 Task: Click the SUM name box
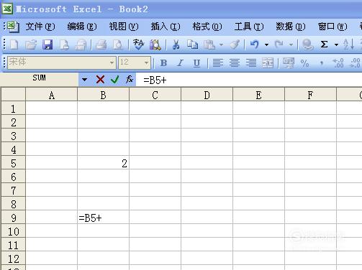[x=39, y=78]
